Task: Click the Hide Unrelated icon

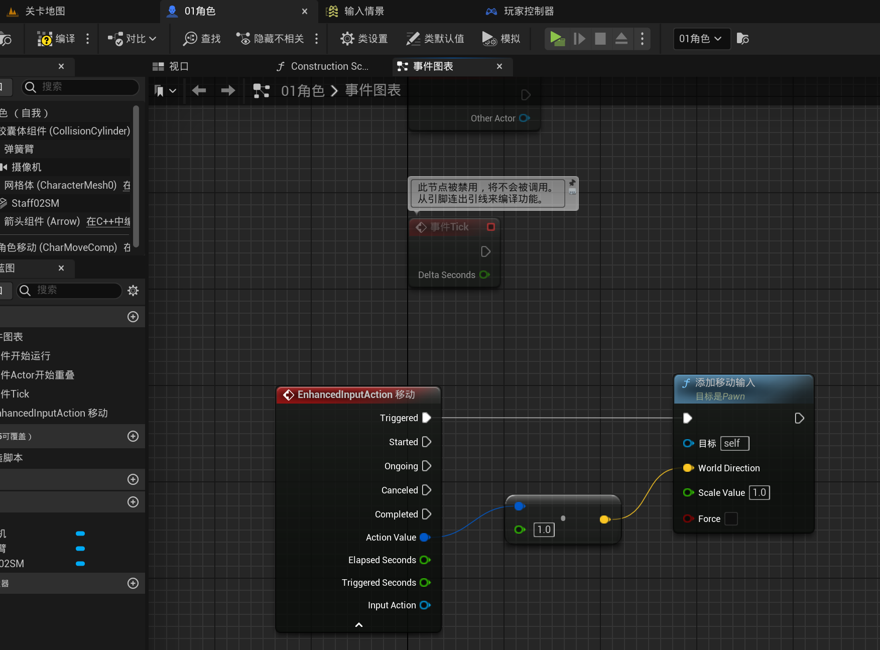Action: (243, 39)
